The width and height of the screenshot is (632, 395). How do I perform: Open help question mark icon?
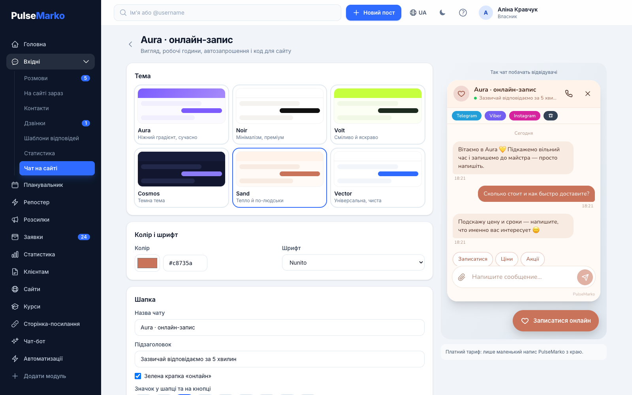pos(463,13)
